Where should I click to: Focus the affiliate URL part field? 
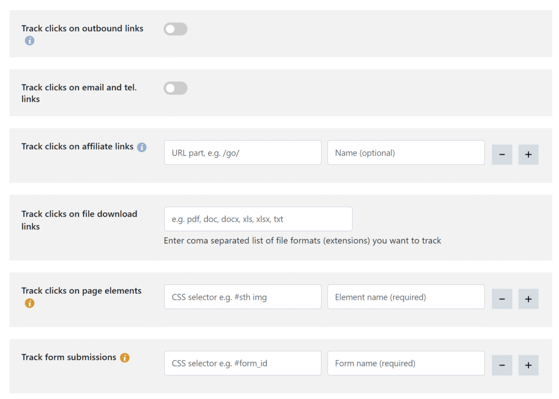pyautogui.click(x=243, y=153)
